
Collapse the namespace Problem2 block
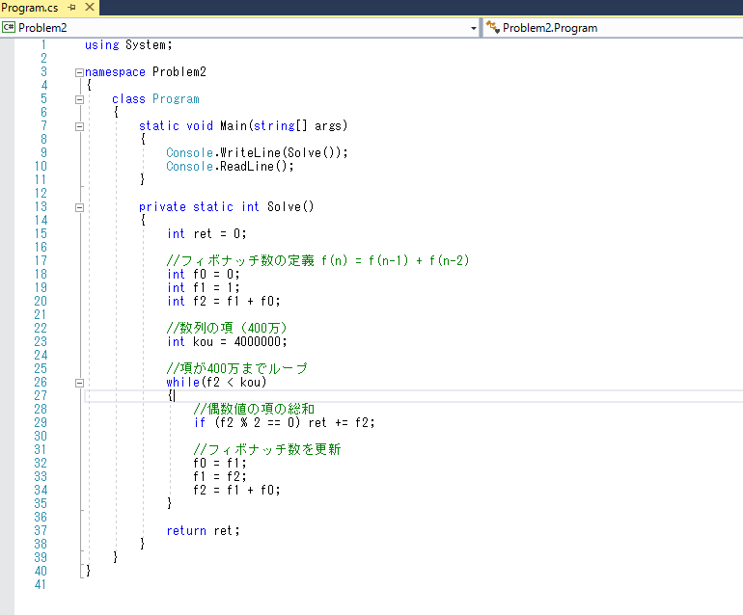tap(79, 72)
